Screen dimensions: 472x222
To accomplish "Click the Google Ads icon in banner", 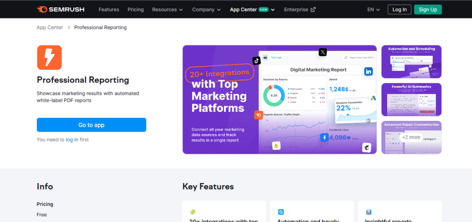I will pos(372,98).
